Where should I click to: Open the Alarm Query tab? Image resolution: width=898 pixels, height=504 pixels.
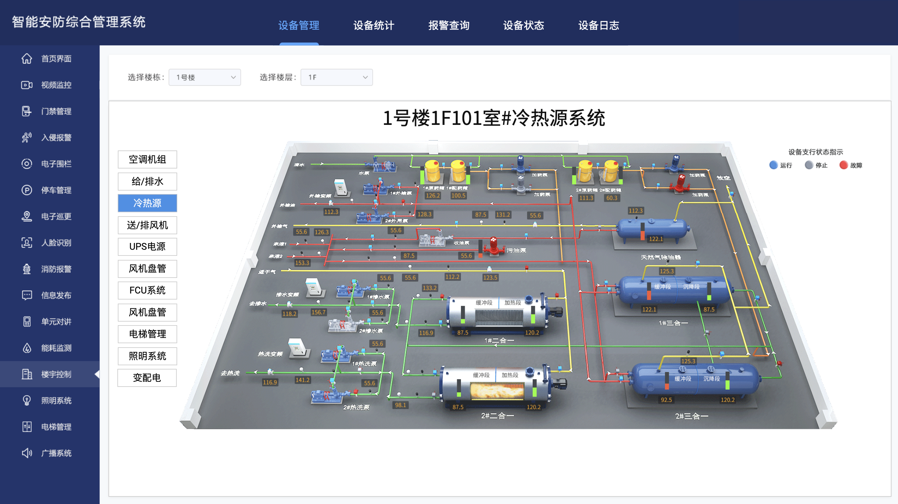click(449, 25)
